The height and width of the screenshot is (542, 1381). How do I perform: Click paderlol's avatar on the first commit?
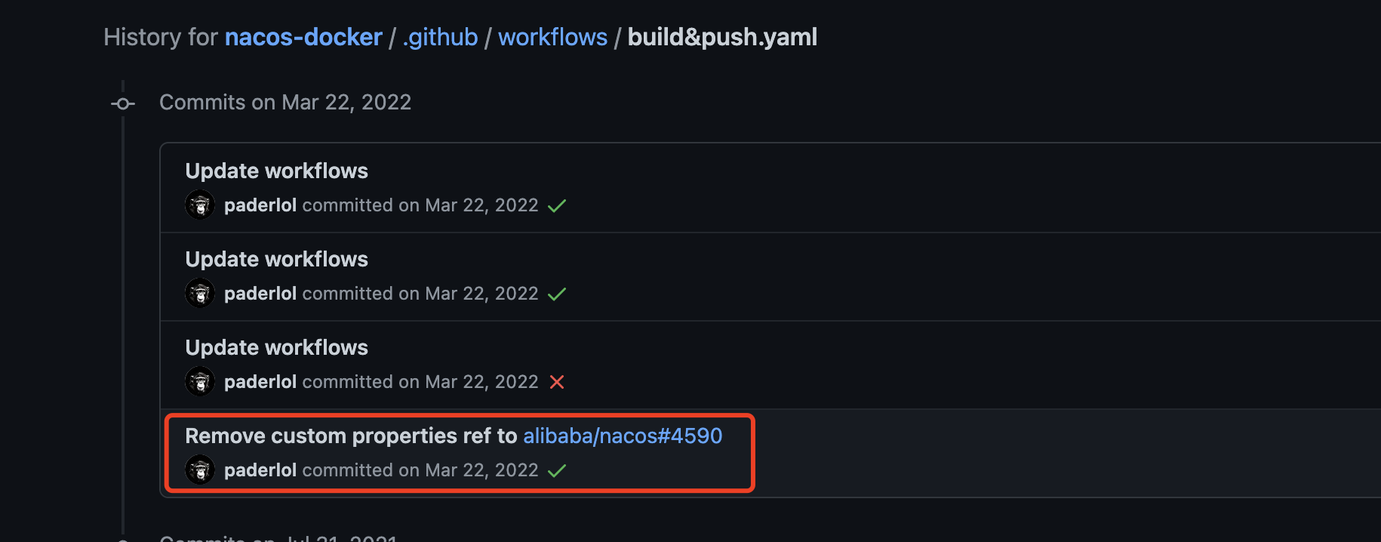click(199, 205)
